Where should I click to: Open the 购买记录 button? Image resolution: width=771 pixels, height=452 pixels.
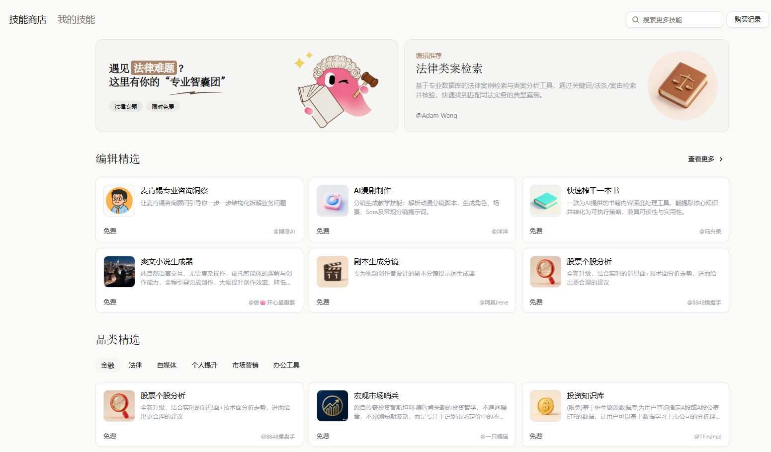click(747, 19)
